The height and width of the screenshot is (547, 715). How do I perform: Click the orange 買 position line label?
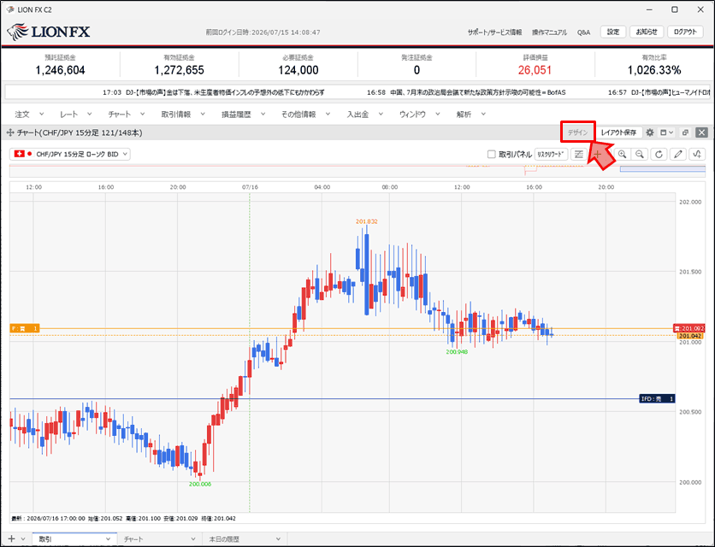tap(25, 328)
